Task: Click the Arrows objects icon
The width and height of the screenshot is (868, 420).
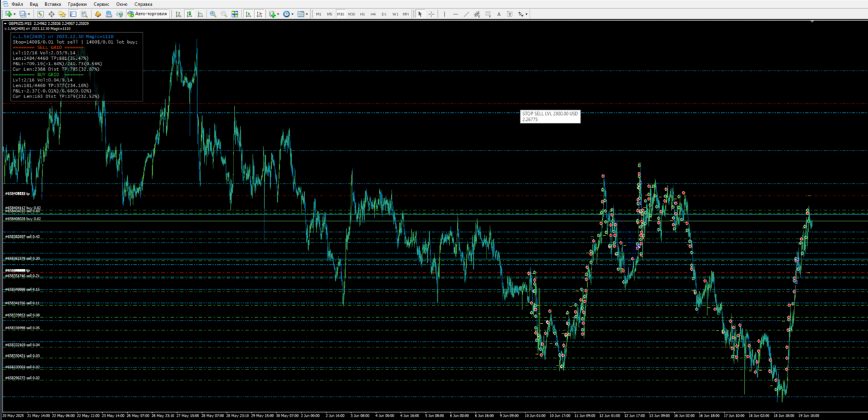Action: pos(521,13)
